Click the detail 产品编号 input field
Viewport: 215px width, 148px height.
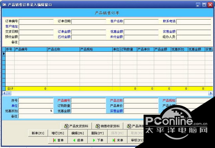pos(88,100)
